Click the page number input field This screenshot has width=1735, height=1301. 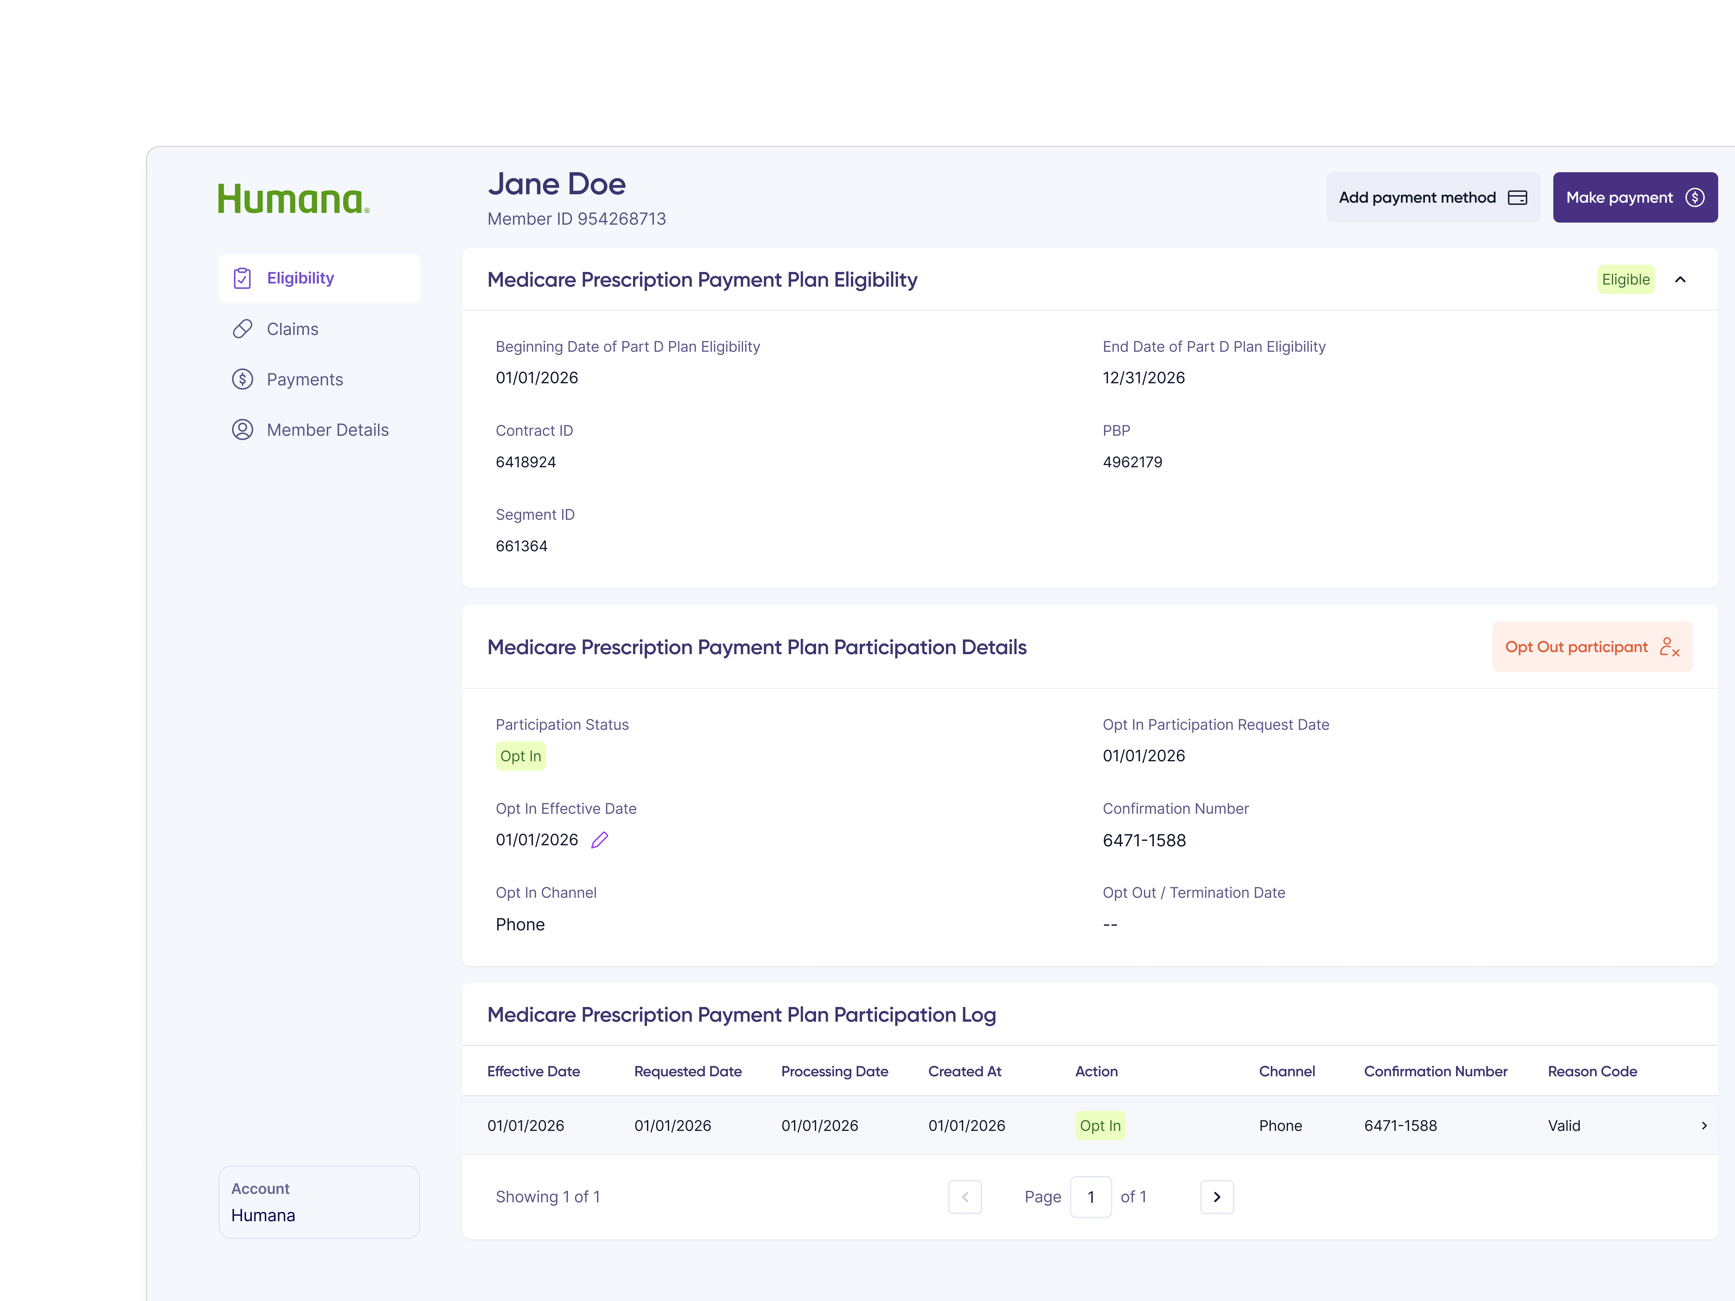tap(1091, 1197)
